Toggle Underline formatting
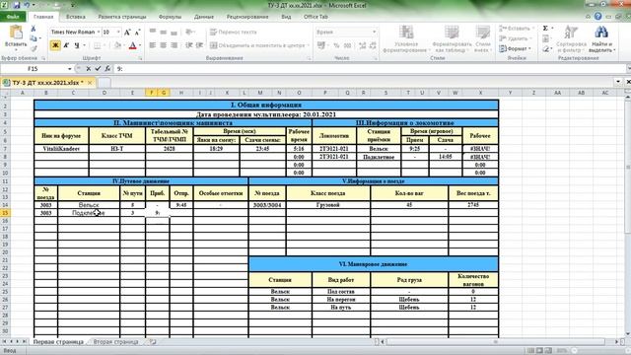Screen dimensions: 631x355 point(76,45)
